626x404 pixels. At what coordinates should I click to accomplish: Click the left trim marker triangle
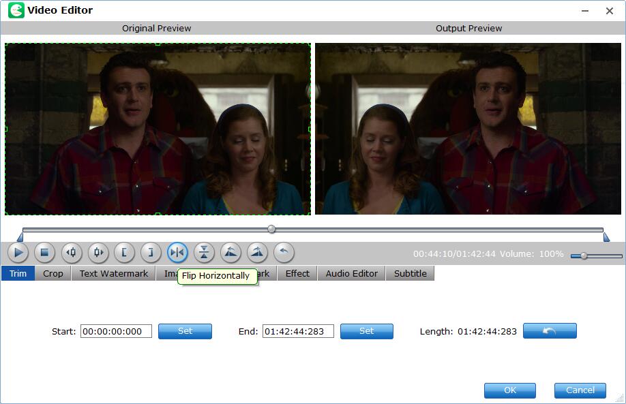[20, 237]
